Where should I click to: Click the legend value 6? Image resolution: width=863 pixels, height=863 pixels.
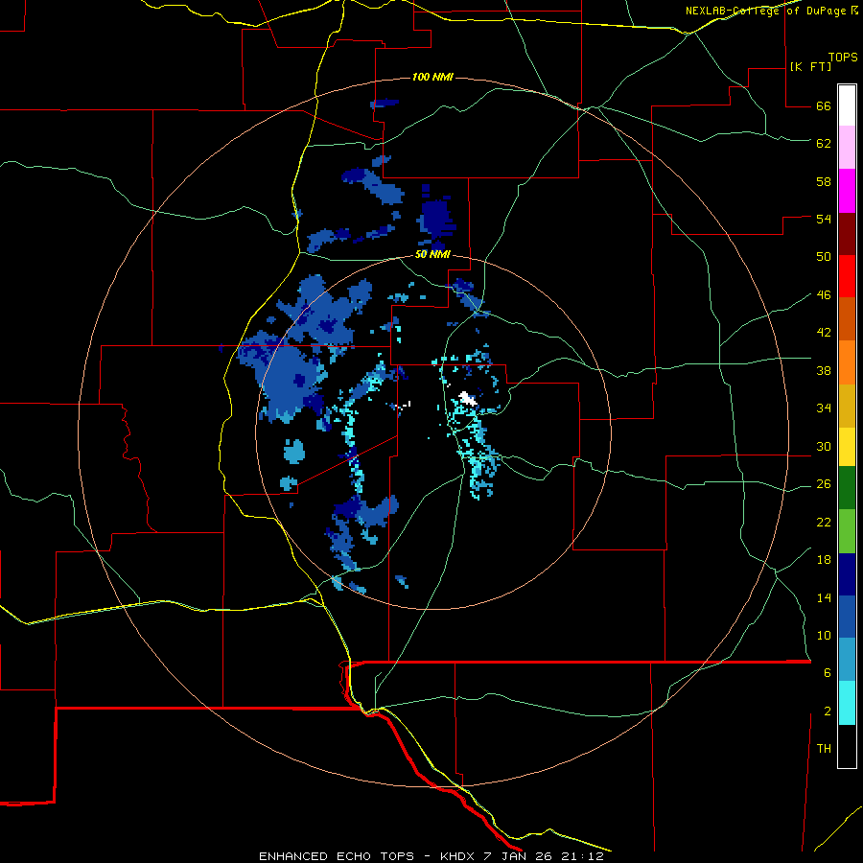(x=828, y=673)
